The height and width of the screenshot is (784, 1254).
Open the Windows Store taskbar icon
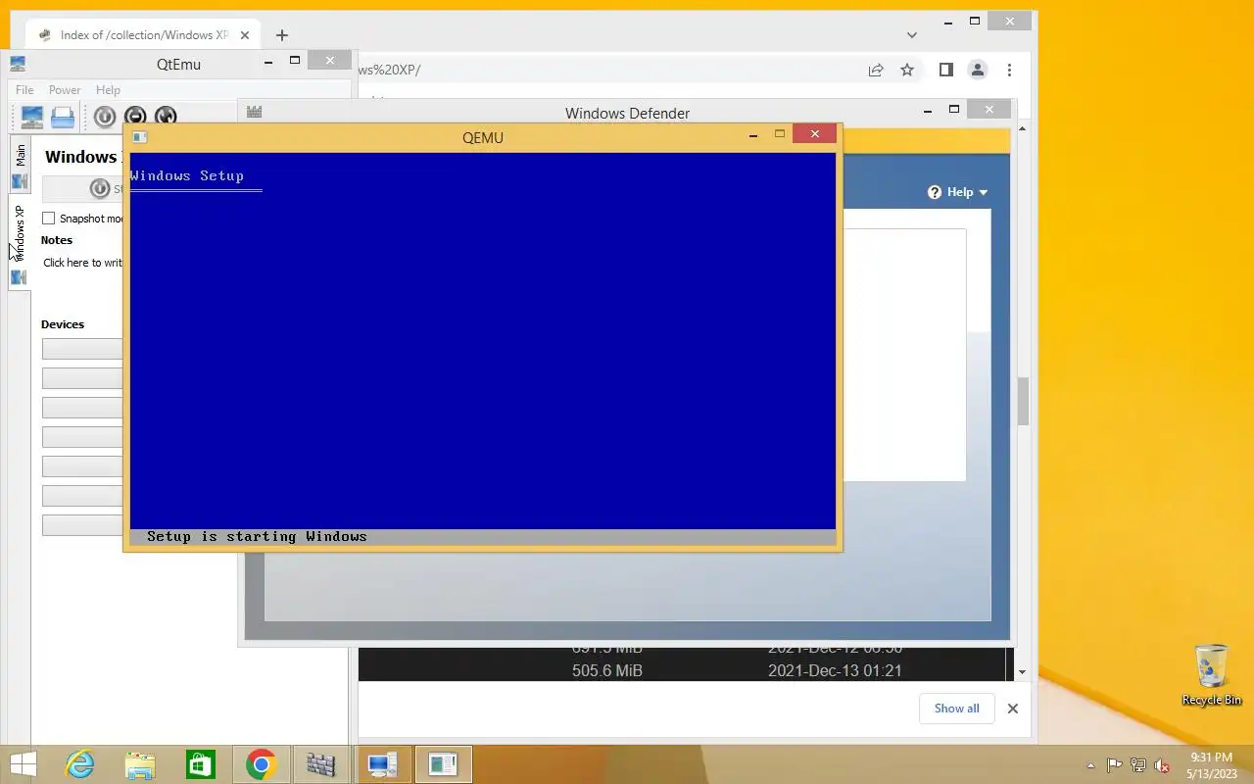point(201,764)
